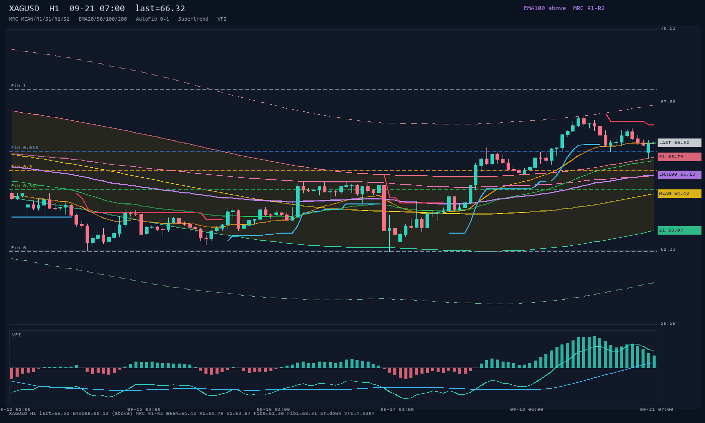Viewport: 705px width, 423px height.
Task: Click the EMA100 65.13 price label
Action: (x=679, y=175)
